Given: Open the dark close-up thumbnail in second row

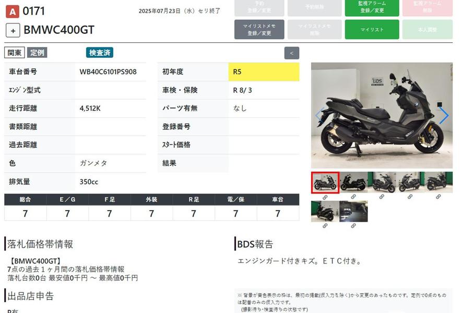Looking at the screenshot, I should tap(353, 211).
